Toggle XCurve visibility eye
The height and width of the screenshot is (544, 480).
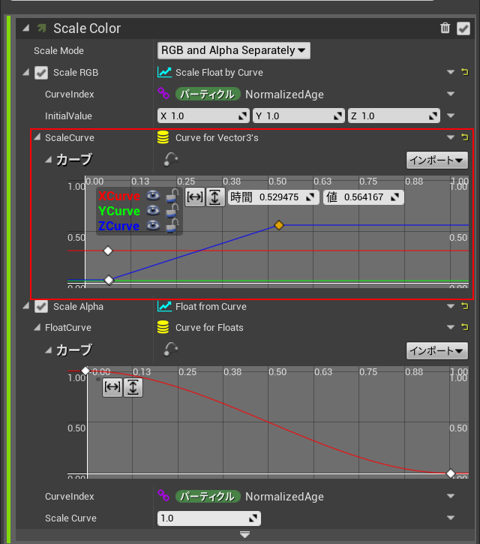153,196
